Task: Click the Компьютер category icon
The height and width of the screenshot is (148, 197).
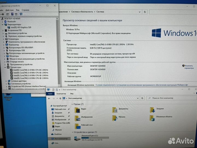Action: (7, 45)
